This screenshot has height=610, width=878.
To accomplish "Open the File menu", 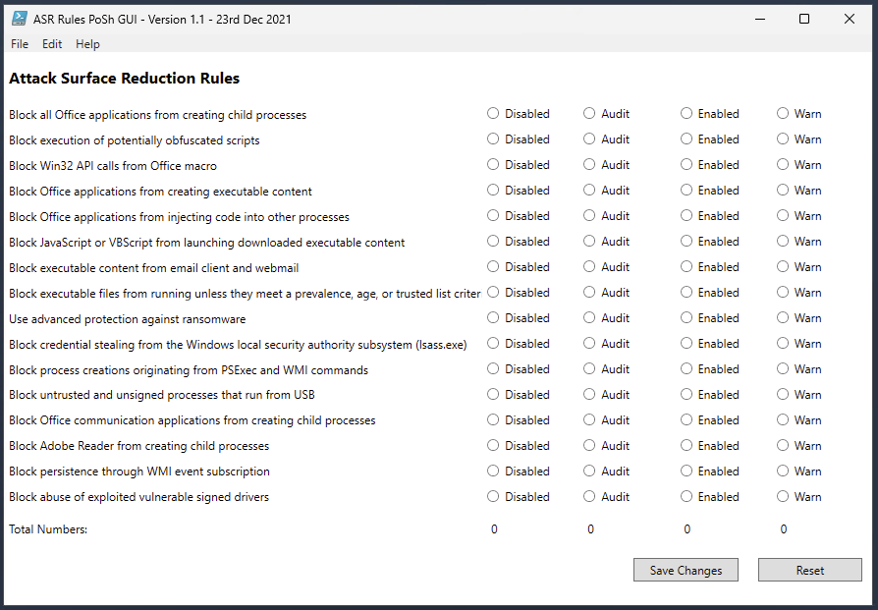I will tap(20, 44).
